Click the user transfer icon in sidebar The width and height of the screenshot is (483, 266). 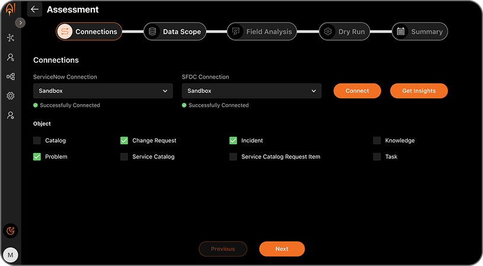tap(11, 57)
